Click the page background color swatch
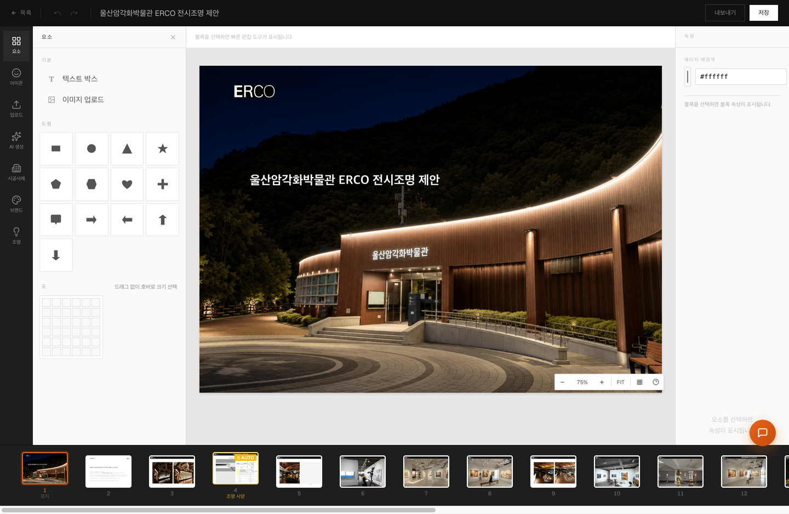 click(688, 77)
